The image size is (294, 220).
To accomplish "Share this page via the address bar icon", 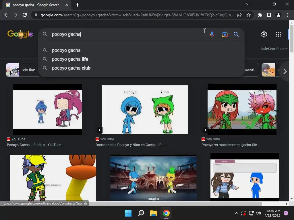I will coord(239,15).
